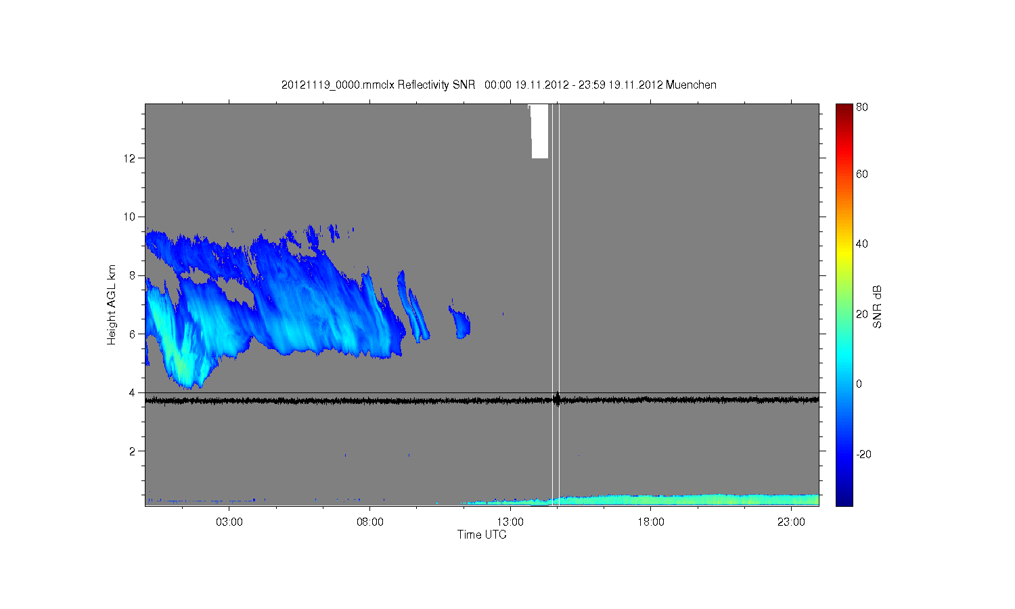This screenshot has height=609, width=1015.
Task: Click the height tick label 4
Action: [x=133, y=392]
